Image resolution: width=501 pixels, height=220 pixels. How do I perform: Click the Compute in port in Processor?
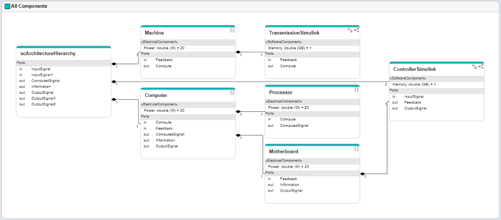tap(288, 119)
